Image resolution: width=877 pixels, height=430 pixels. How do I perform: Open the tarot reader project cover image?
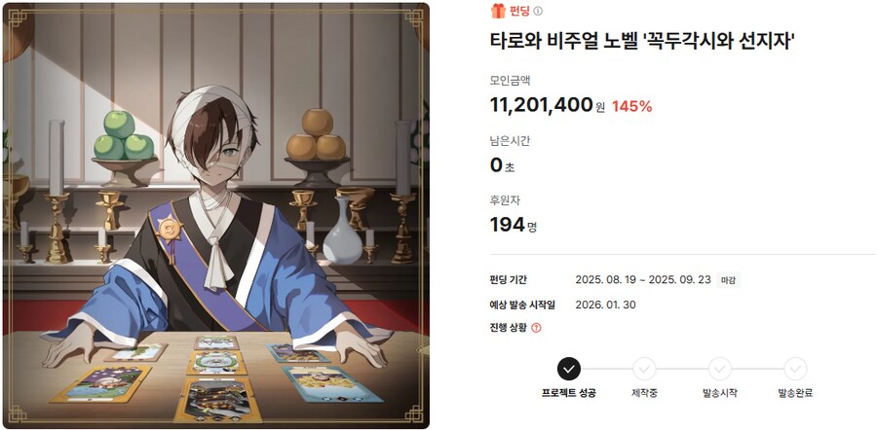tap(216, 216)
